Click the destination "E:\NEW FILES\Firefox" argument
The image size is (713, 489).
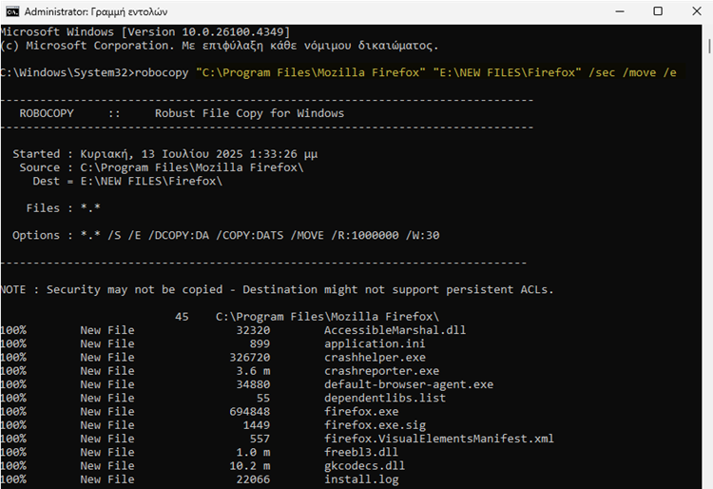pyautogui.click(x=507, y=73)
